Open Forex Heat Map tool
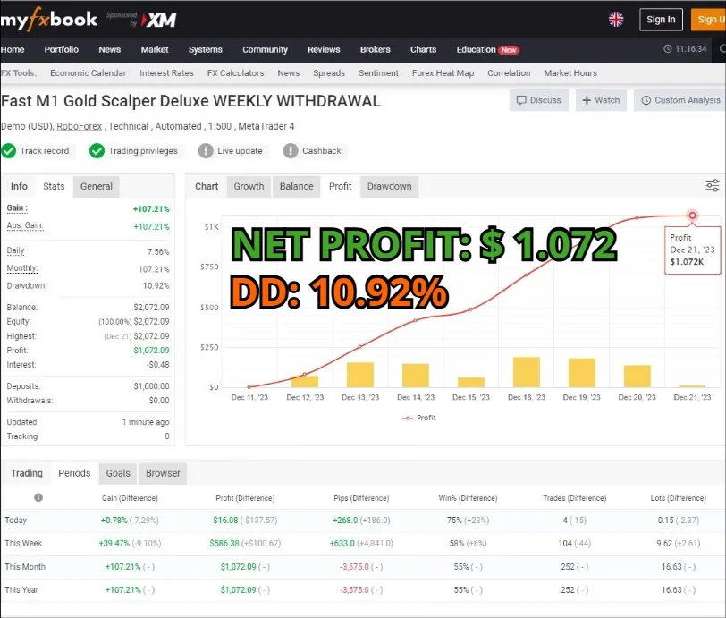 [443, 73]
